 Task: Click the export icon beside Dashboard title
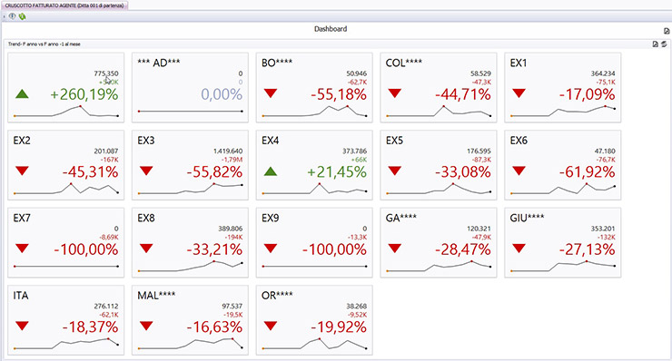point(667,31)
